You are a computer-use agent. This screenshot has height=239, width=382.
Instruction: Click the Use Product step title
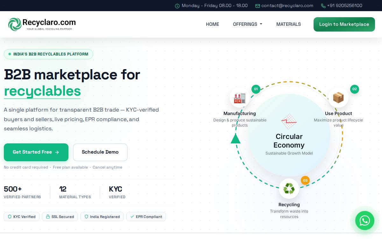(x=338, y=113)
